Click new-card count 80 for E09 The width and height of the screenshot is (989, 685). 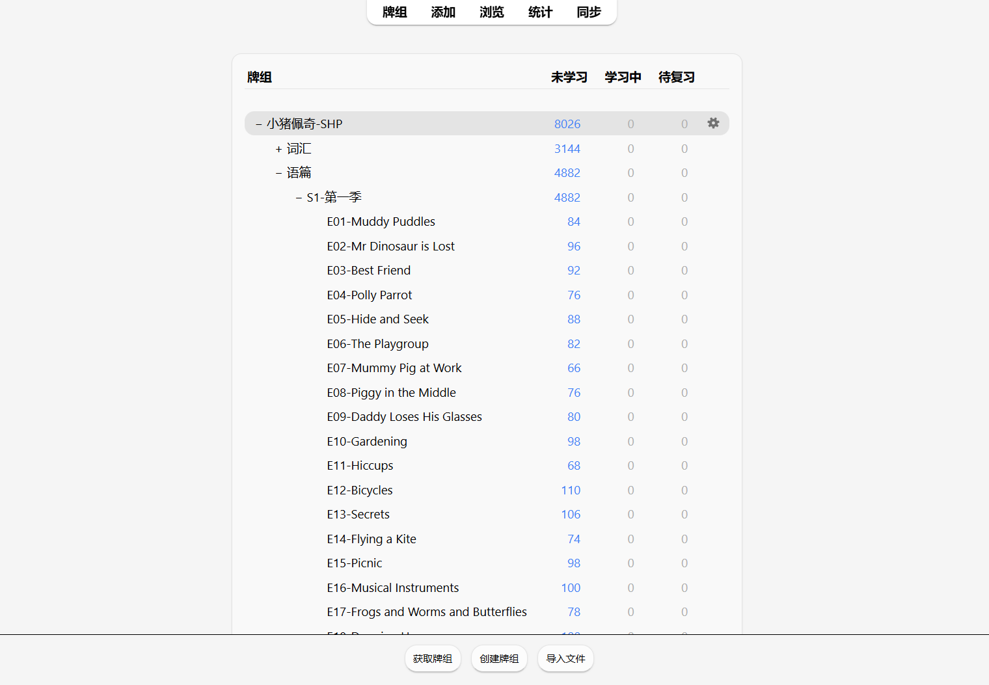[x=574, y=417]
